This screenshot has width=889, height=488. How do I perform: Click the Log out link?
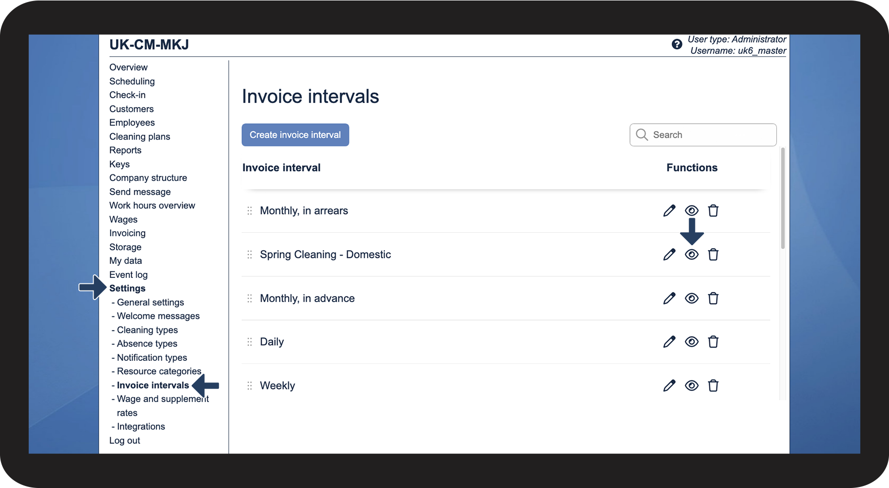tap(125, 441)
